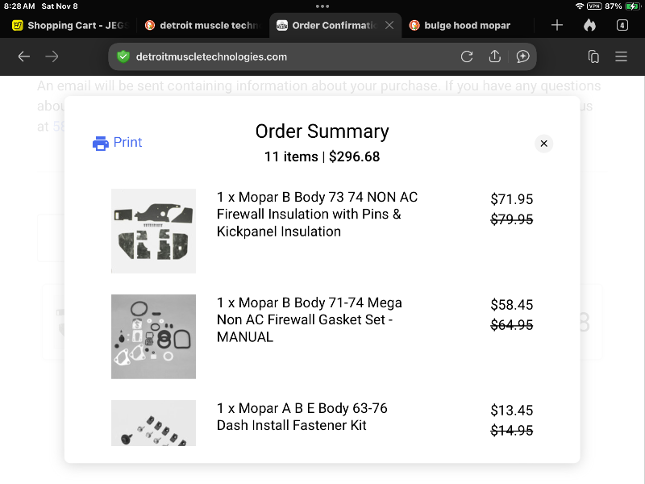
Task: Open the tab switcher showing 4 tabs
Action: pyautogui.click(x=622, y=25)
